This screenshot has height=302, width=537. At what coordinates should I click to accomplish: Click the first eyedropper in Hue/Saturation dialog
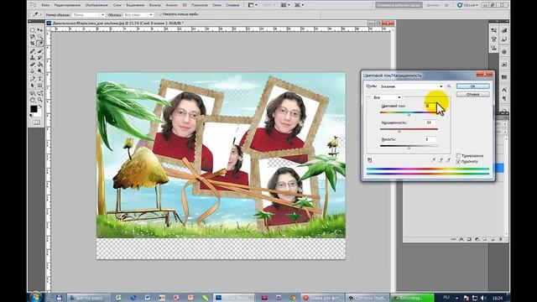coord(434,160)
